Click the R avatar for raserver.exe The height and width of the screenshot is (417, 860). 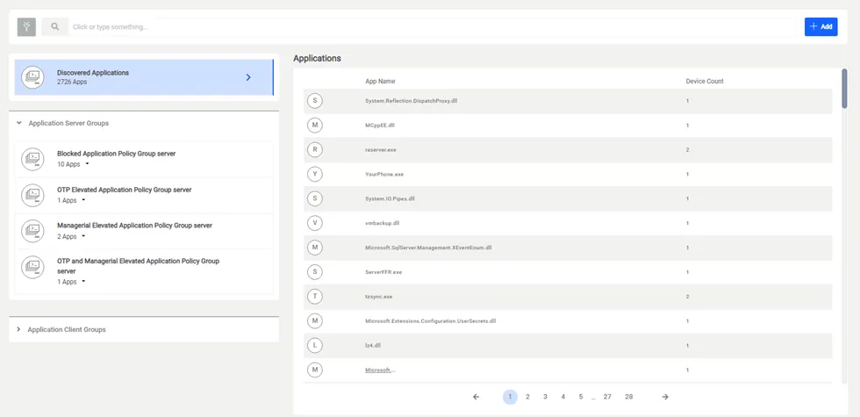tap(315, 150)
